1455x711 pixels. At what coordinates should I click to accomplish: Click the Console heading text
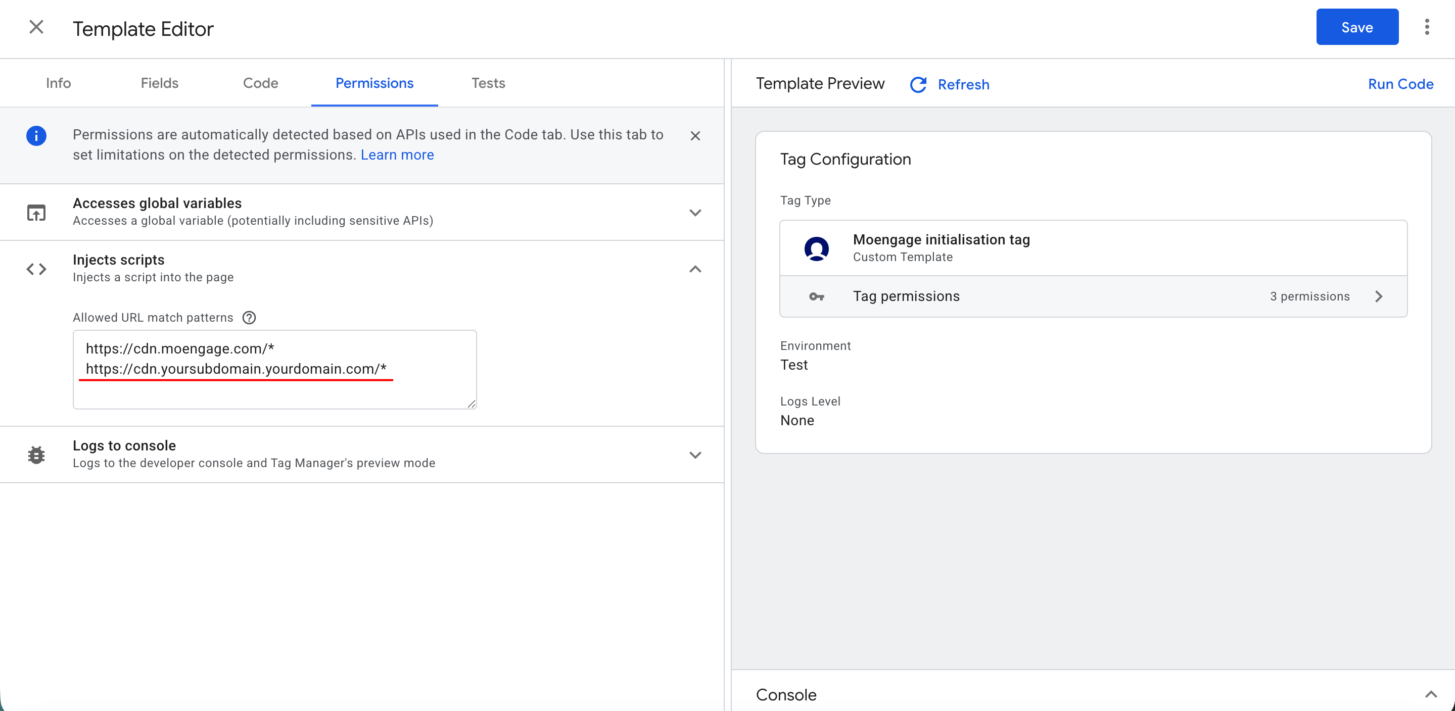pyautogui.click(x=786, y=695)
